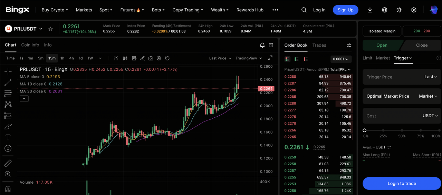The height and width of the screenshot is (195, 442).
Task: Switch theme using the sun icon
Action: point(399,10)
